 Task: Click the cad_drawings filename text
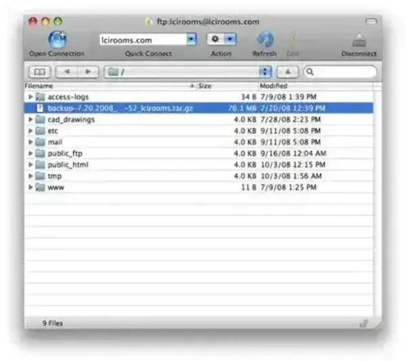pyautogui.click(x=71, y=120)
